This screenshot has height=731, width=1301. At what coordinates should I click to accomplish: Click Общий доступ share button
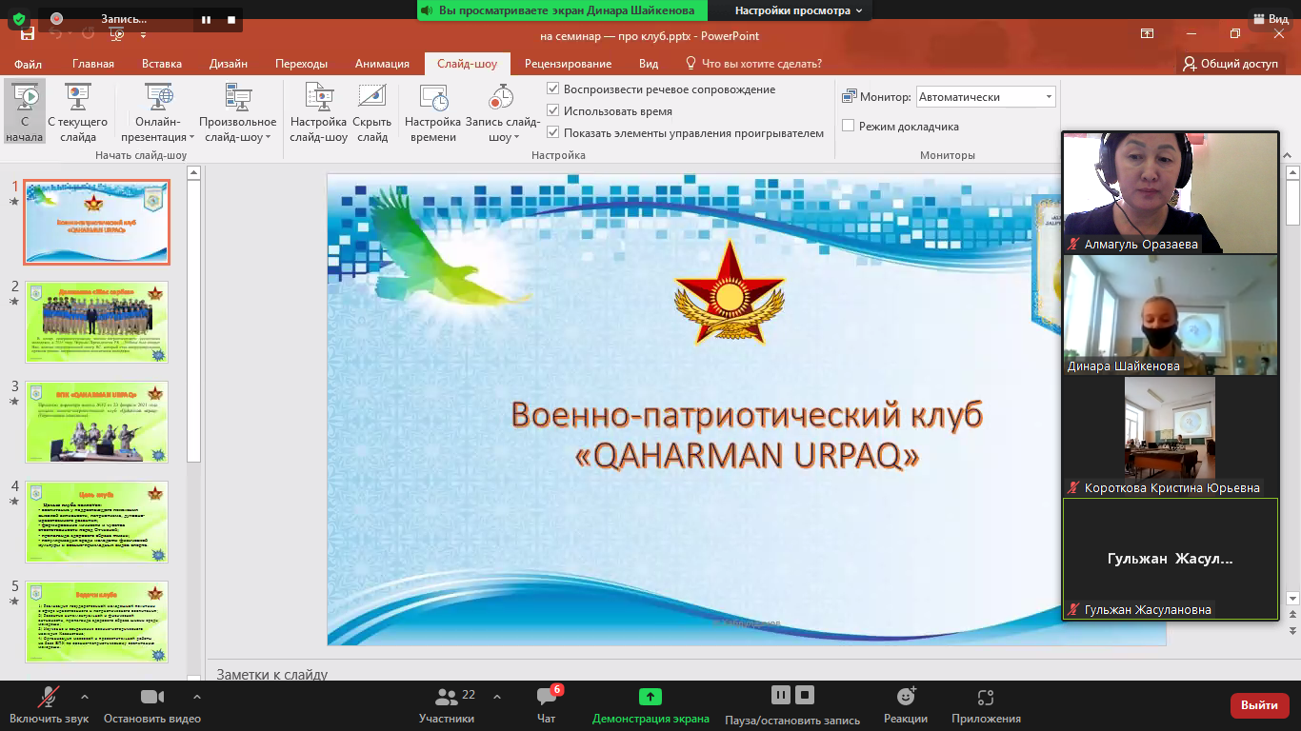coord(1231,64)
